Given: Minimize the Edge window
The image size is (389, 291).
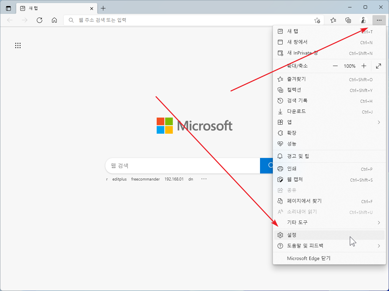Looking at the screenshot, I should click(350, 7).
